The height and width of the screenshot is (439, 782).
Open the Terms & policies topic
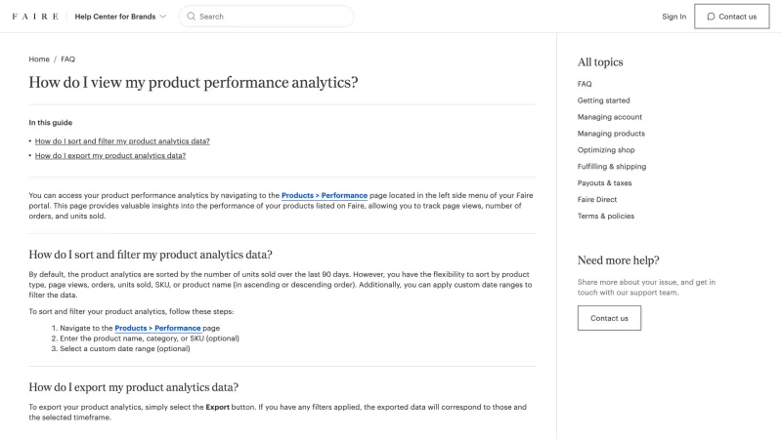[606, 216]
